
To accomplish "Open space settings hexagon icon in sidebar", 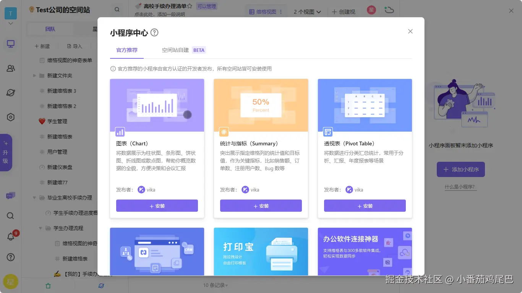I will [11, 117].
